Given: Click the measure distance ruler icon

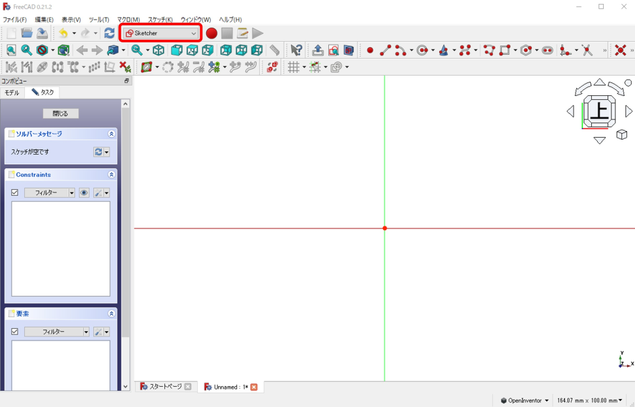Looking at the screenshot, I should [275, 50].
